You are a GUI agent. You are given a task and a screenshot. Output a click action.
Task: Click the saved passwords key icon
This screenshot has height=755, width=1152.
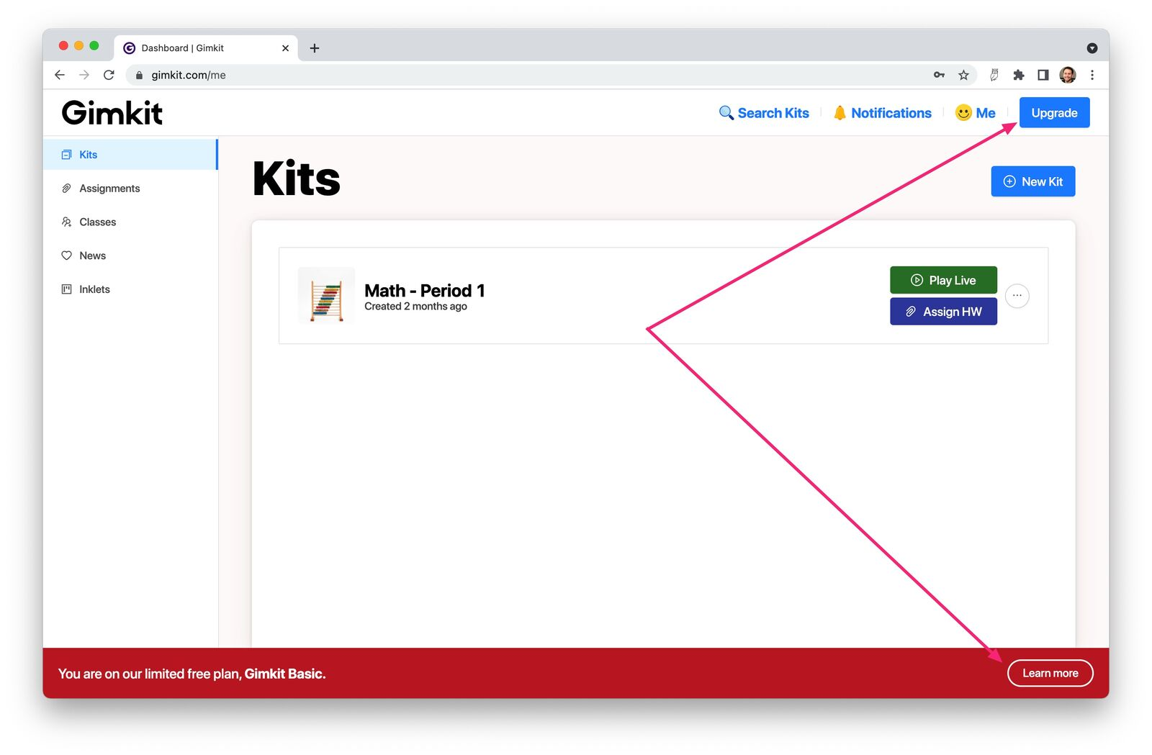point(939,75)
